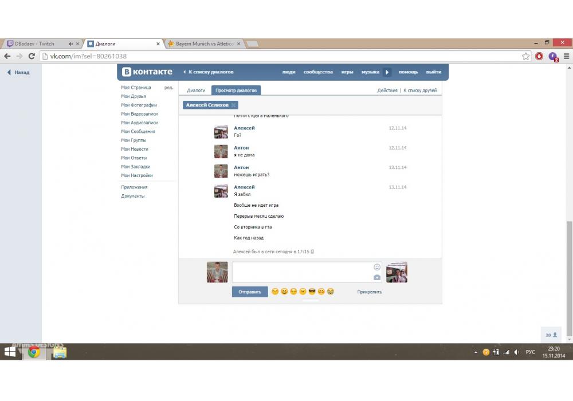The image size is (573, 401).
Task: Insert the first unamused emoji
Action: pyautogui.click(x=275, y=292)
